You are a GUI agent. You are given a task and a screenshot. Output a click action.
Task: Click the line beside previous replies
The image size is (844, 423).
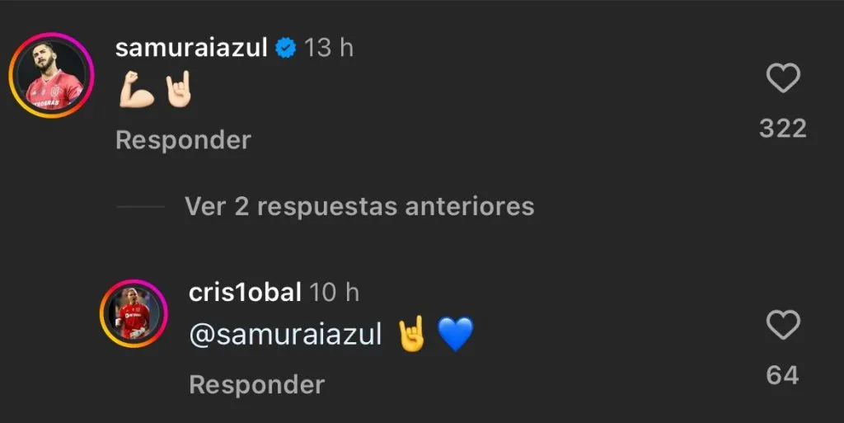point(140,207)
